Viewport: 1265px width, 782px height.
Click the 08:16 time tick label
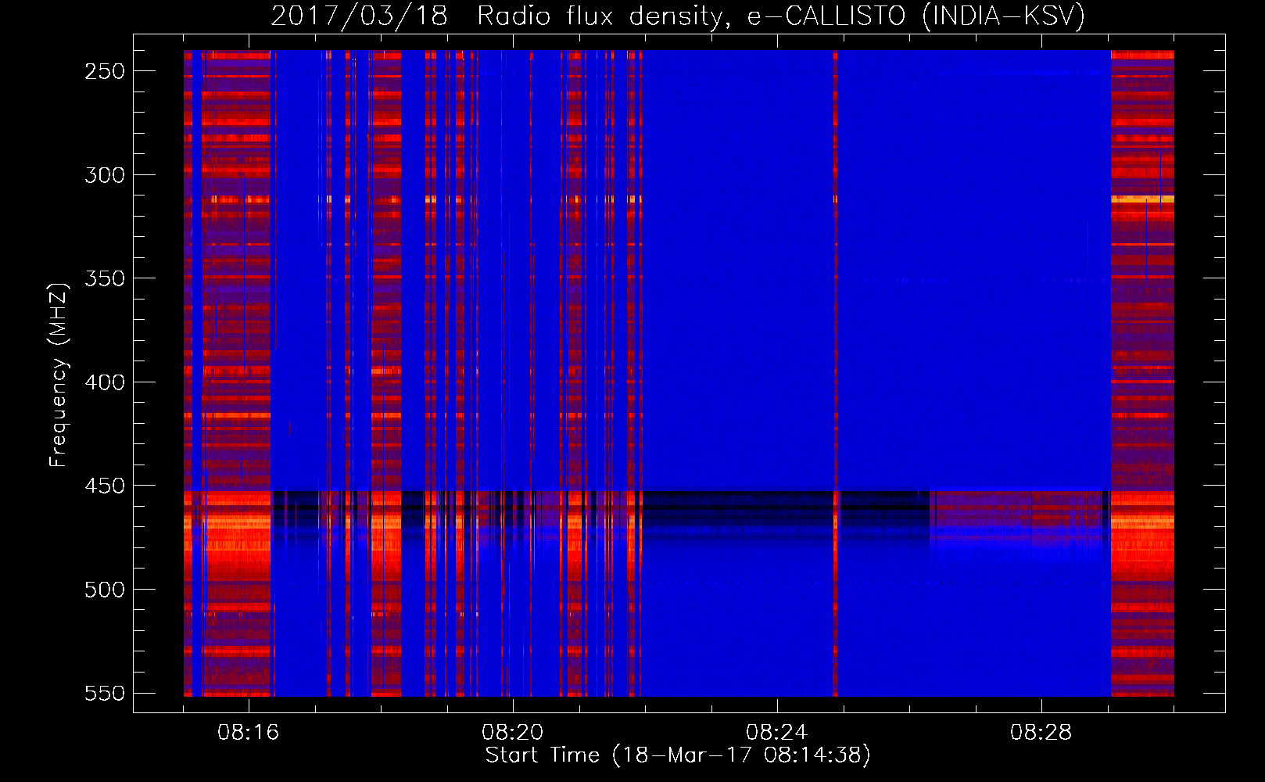point(249,733)
